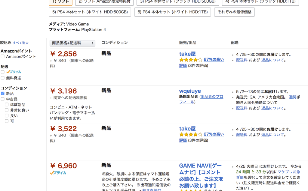Click the ¥ 6,960 price text
The image size is (308, 191).
tap(64, 166)
